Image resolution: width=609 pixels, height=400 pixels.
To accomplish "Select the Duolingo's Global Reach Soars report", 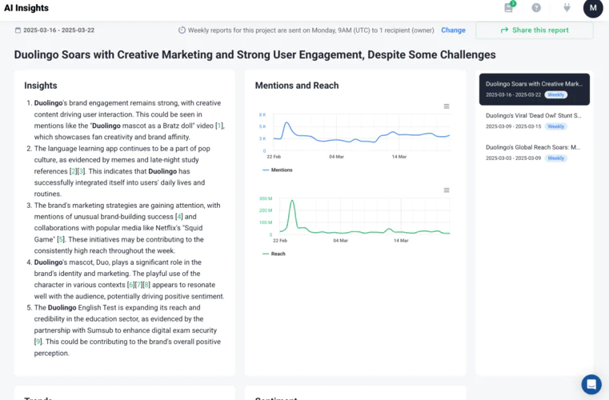I will [535, 153].
